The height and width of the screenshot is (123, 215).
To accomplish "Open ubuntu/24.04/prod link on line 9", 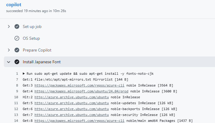I will coord(81,91).
